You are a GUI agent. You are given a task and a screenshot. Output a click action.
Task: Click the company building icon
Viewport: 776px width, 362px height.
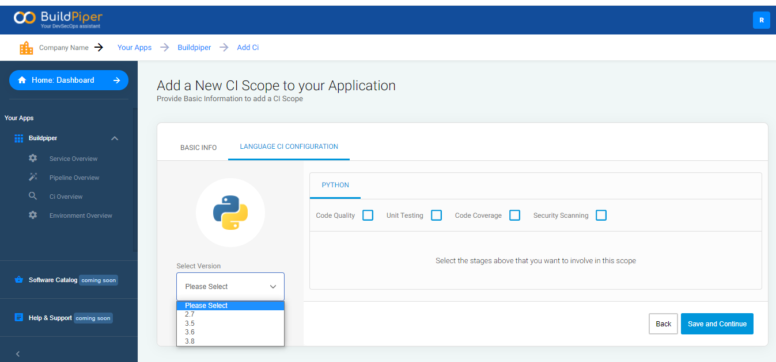click(x=27, y=48)
